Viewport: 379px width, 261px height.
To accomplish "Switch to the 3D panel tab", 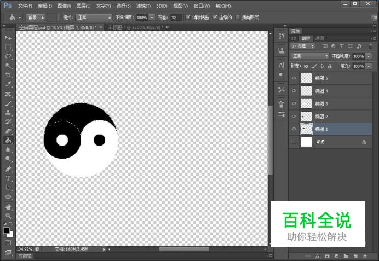I will (294, 38).
